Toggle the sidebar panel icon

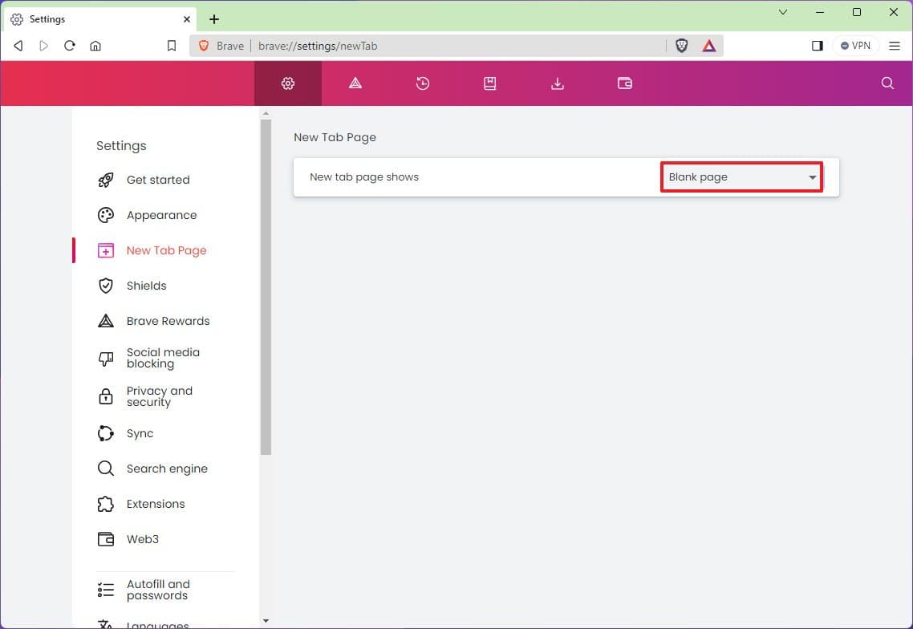(x=817, y=46)
